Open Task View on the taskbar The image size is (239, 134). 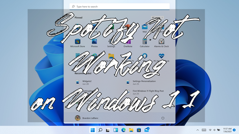click(x=108, y=130)
